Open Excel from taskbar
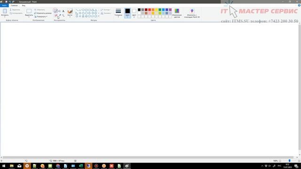This screenshot has width=301, height=169. 81,166
